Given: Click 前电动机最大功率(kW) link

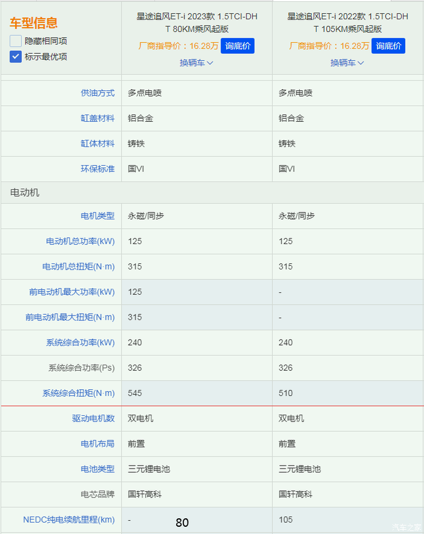Looking at the screenshot, I should [71, 292].
